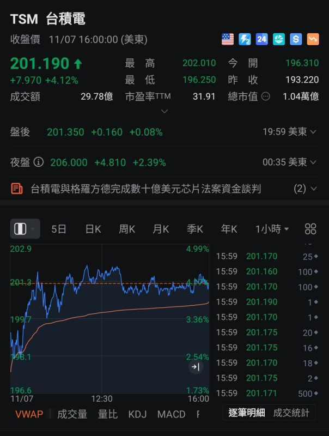Select the 201.170 tick row with 18 shares
The width and height of the screenshot is (329, 436).
(x=267, y=363)
